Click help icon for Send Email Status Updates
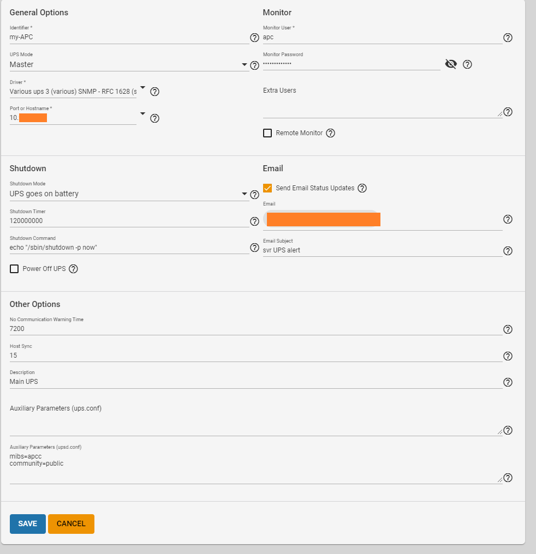Viewport: 536px width, 554px height. pos(362,188)
